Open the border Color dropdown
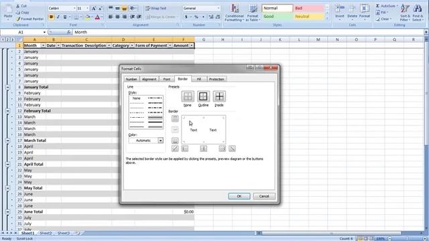Screen dimensions: 429x241 click(161, 141)
